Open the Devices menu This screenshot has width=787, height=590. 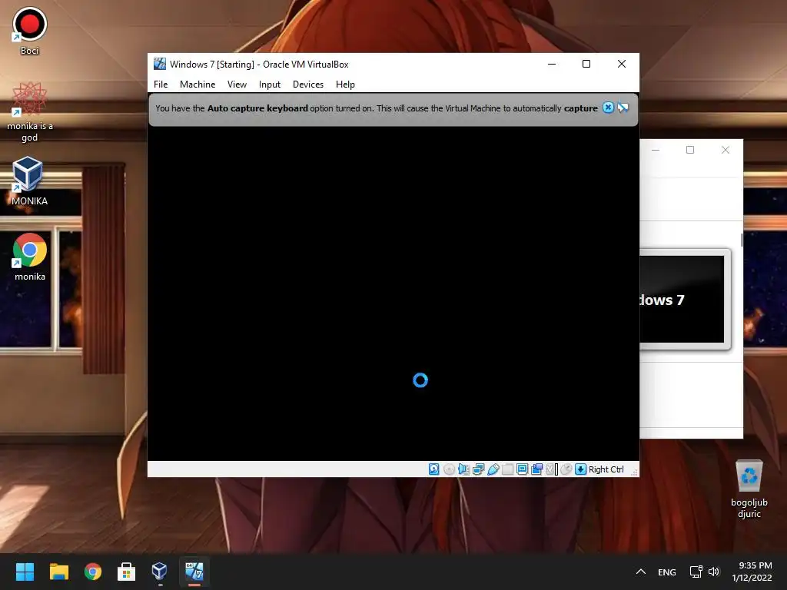tap(308, 85)
